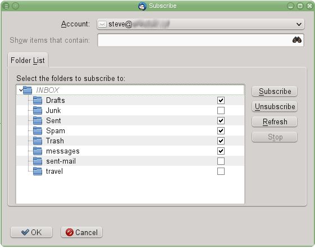
Task: Confirm with the OK button
Action: [31, 232]
